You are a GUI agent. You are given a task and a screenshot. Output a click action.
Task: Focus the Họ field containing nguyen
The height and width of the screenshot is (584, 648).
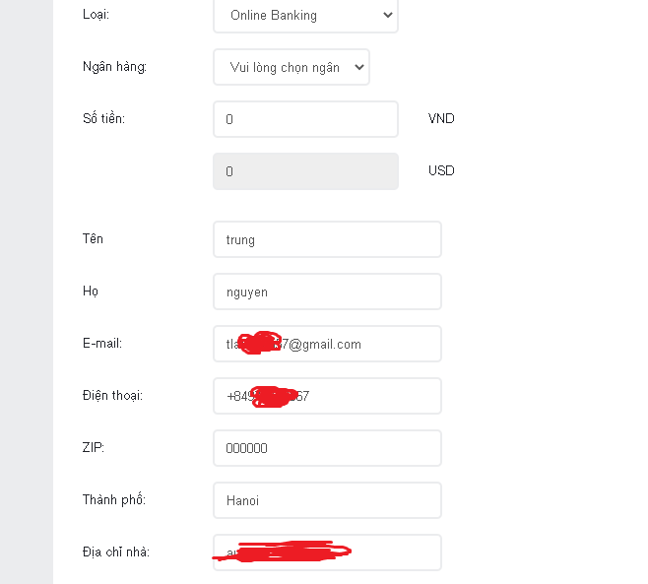coord(327,292)
